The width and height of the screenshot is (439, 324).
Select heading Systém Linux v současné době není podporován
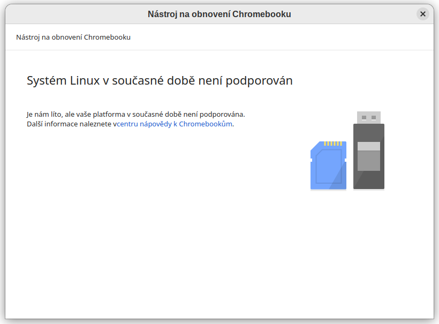[x=160, y=81]
